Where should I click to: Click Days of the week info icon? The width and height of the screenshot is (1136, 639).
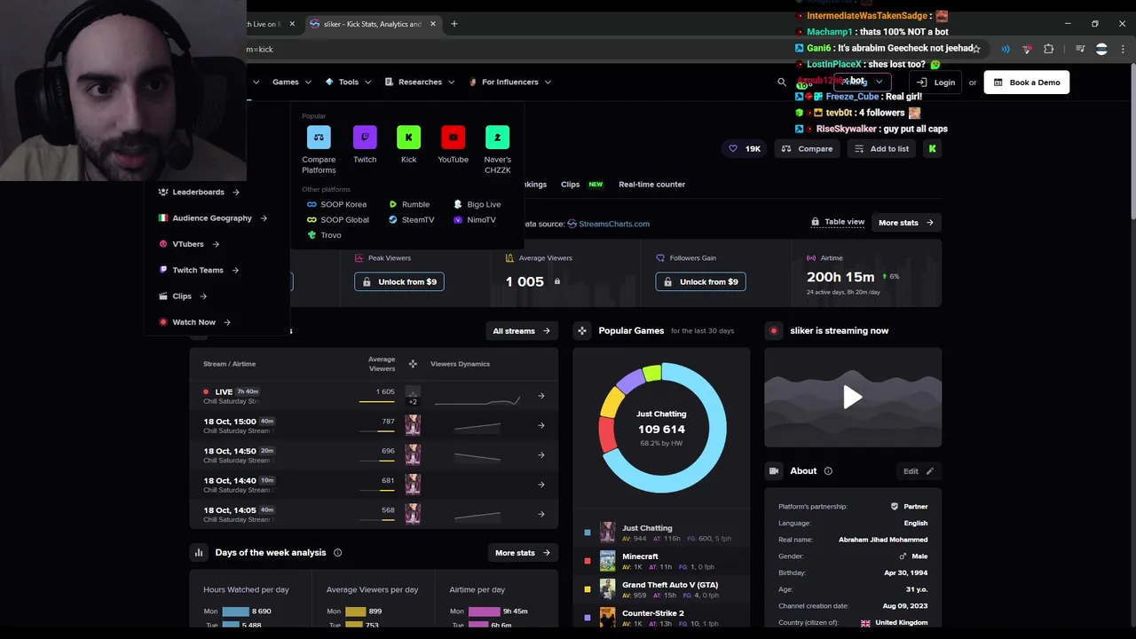(x=337, y=553)
